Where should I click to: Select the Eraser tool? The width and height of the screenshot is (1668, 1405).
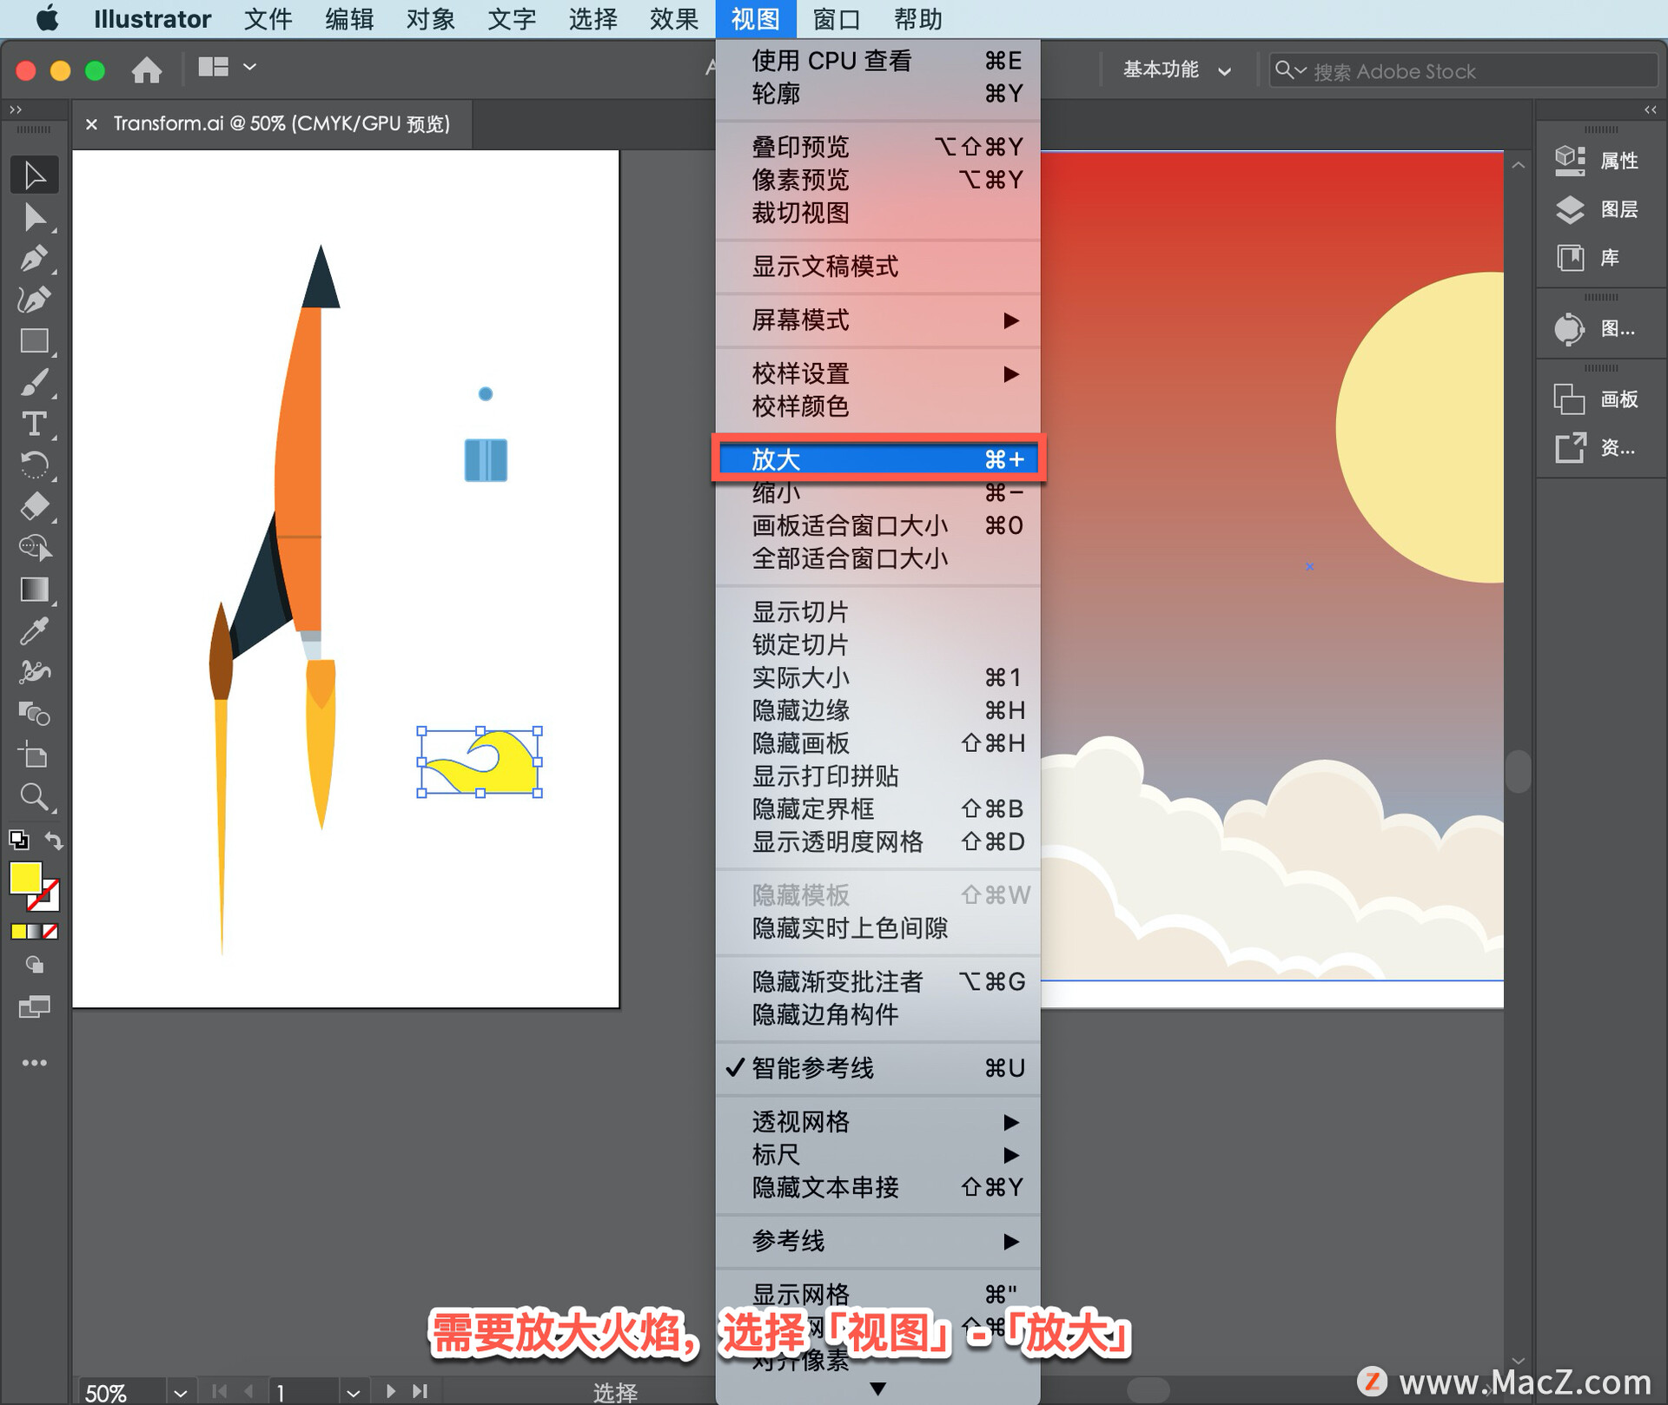35,506
